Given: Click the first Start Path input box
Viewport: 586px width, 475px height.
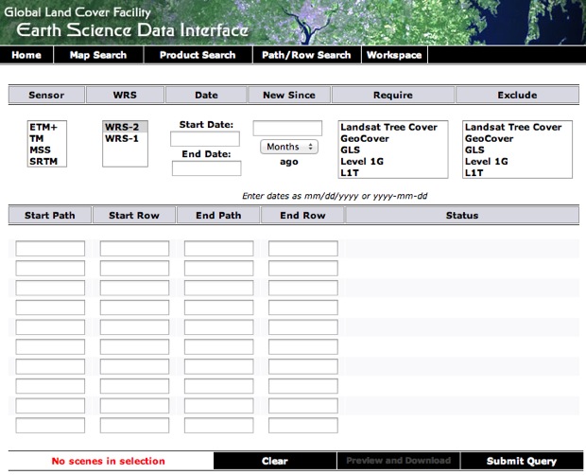Looking at the screenshot, I should coord(50,249).
